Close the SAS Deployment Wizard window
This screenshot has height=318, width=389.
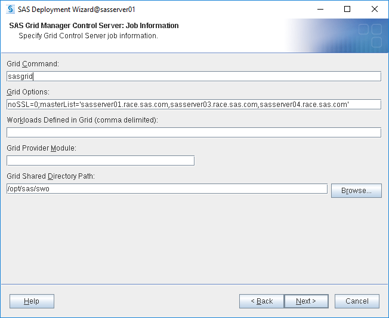click(375, 9)
